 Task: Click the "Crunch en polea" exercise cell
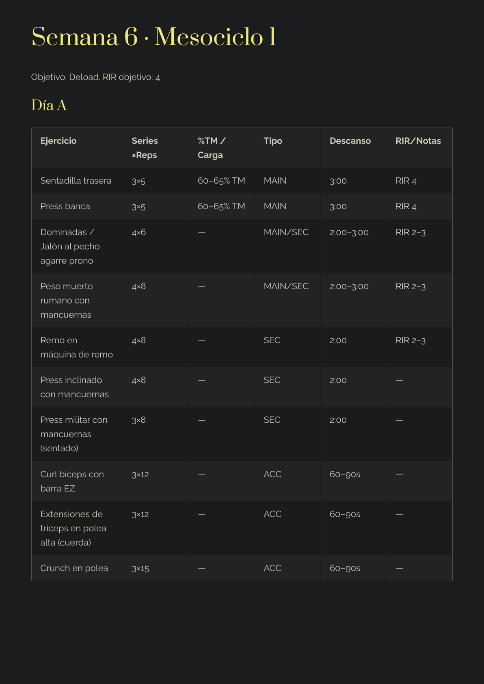(x=74, y=568)
